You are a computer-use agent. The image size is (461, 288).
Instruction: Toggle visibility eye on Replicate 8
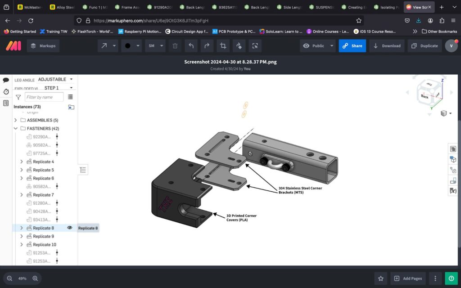(x=70, y=228)
